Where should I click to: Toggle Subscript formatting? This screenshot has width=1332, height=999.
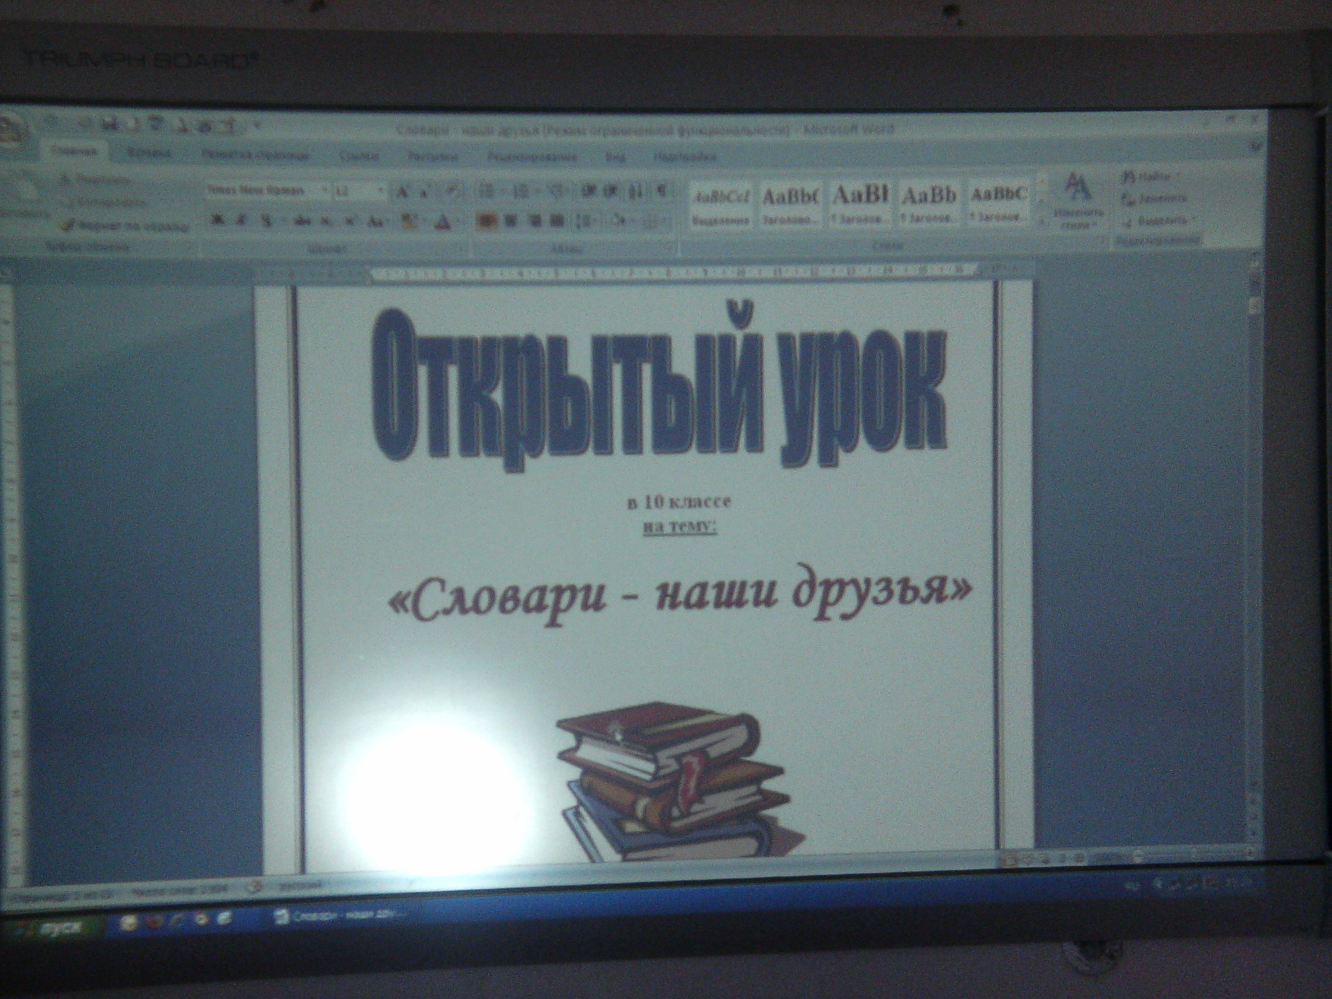[327, 222]
